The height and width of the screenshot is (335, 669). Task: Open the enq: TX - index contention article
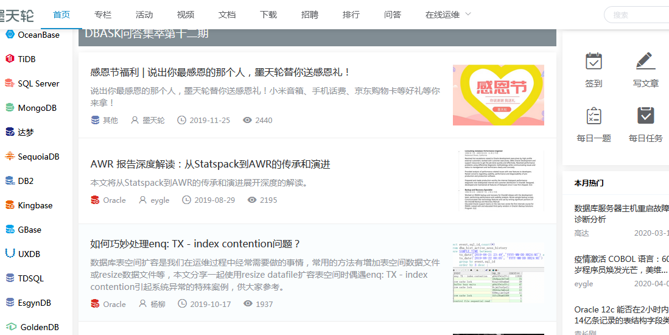click(196, 244)
